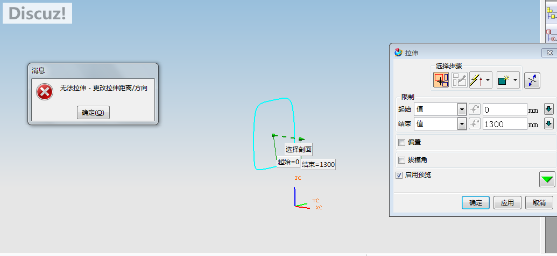Choose the direction vector step icon
Image resolution: width=557 pixels, height=256 pixels.
(x=477, y=80)
